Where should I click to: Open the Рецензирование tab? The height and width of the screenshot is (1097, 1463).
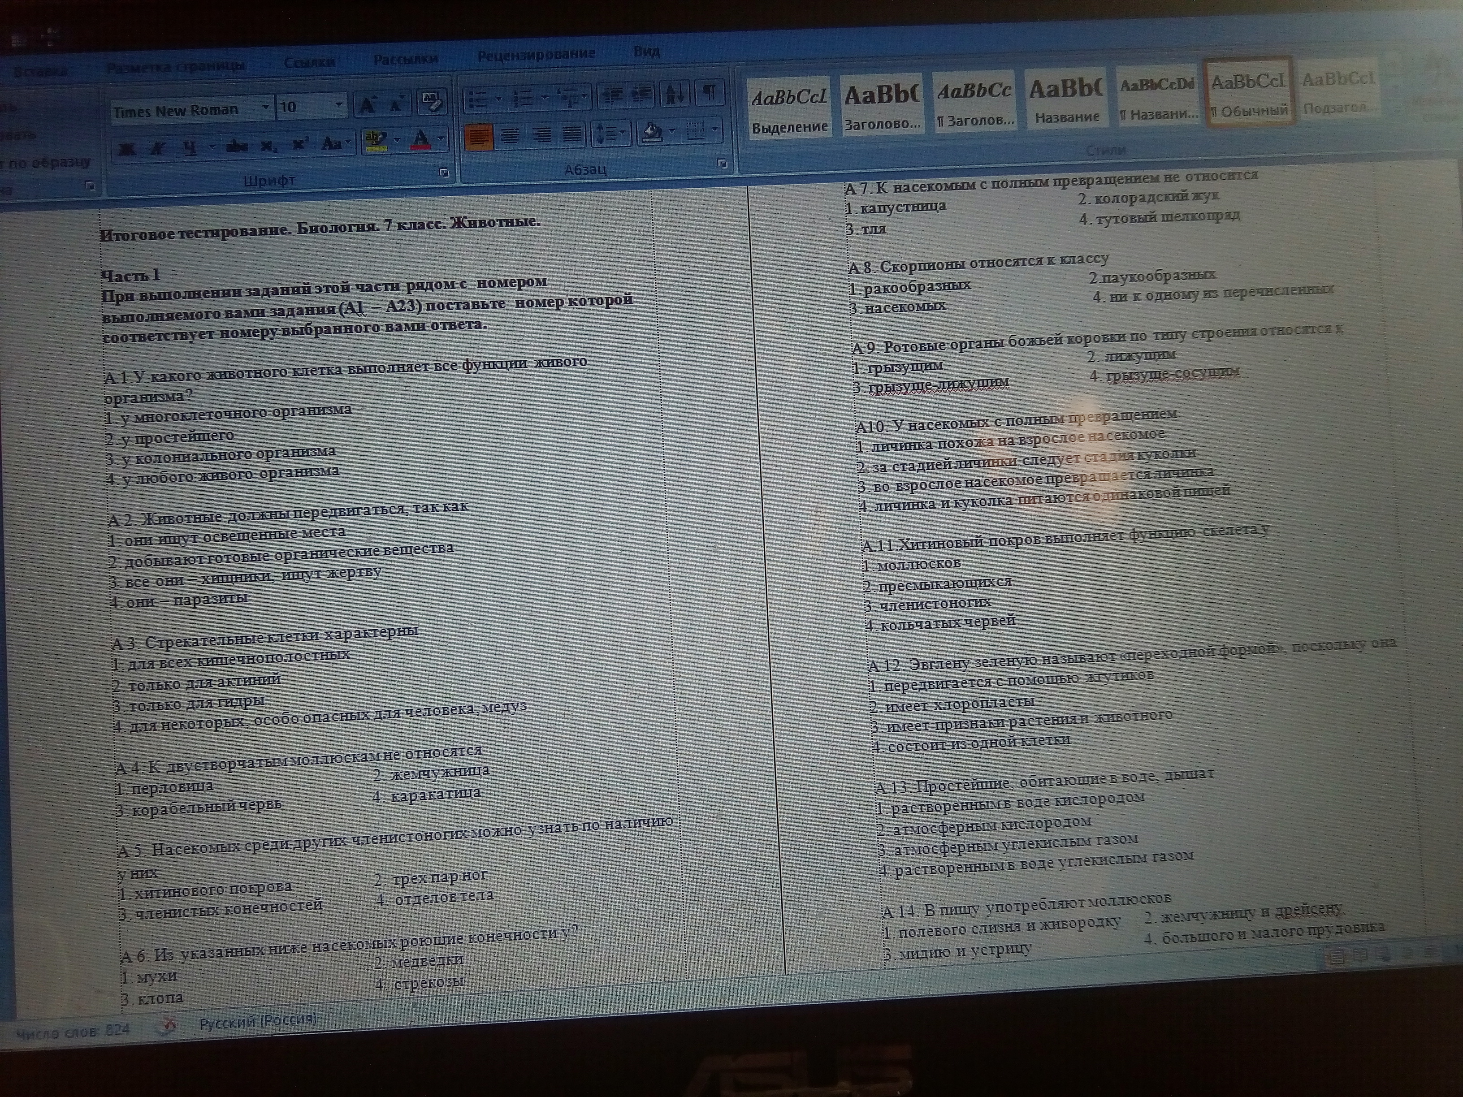[x=537, y=54]
